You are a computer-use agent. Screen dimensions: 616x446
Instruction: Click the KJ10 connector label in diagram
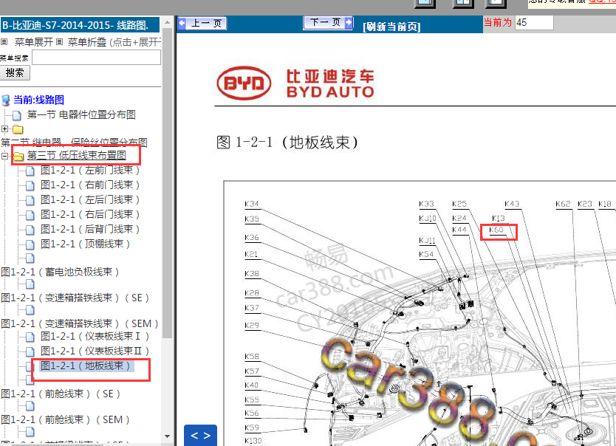click(x=428, y=218)
